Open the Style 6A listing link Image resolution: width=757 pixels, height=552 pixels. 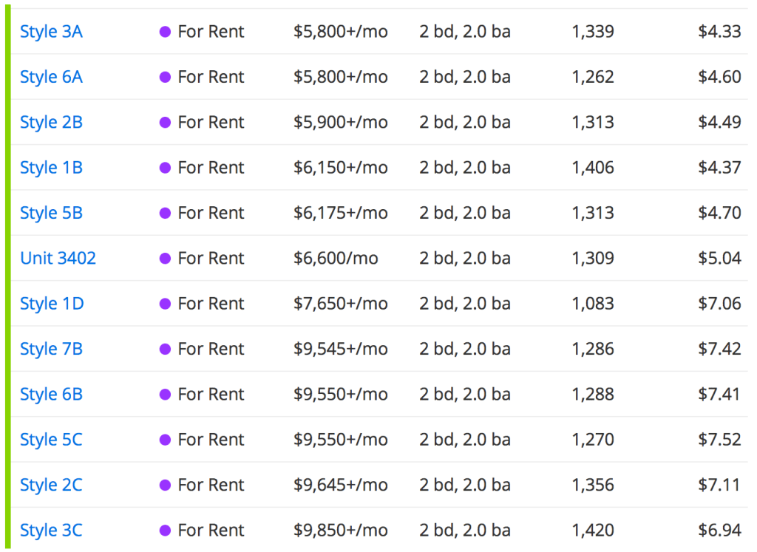click(51, 77)
